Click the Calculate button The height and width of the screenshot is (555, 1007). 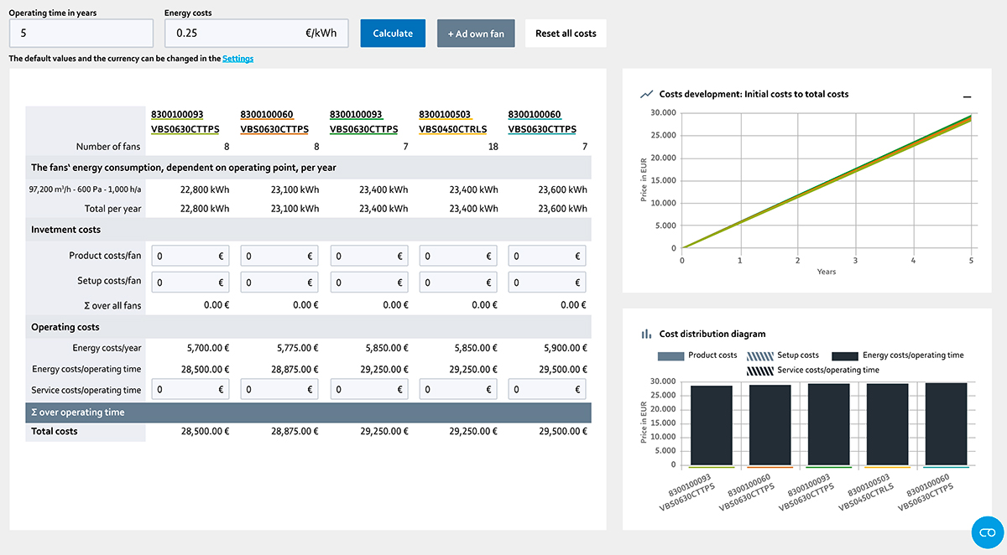pos(393,34)
